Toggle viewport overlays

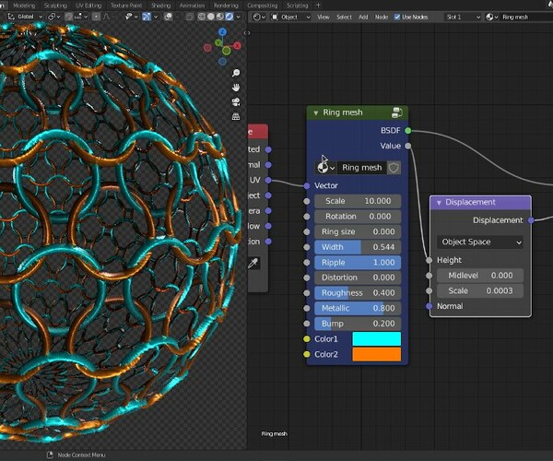(x=169, y=17)
